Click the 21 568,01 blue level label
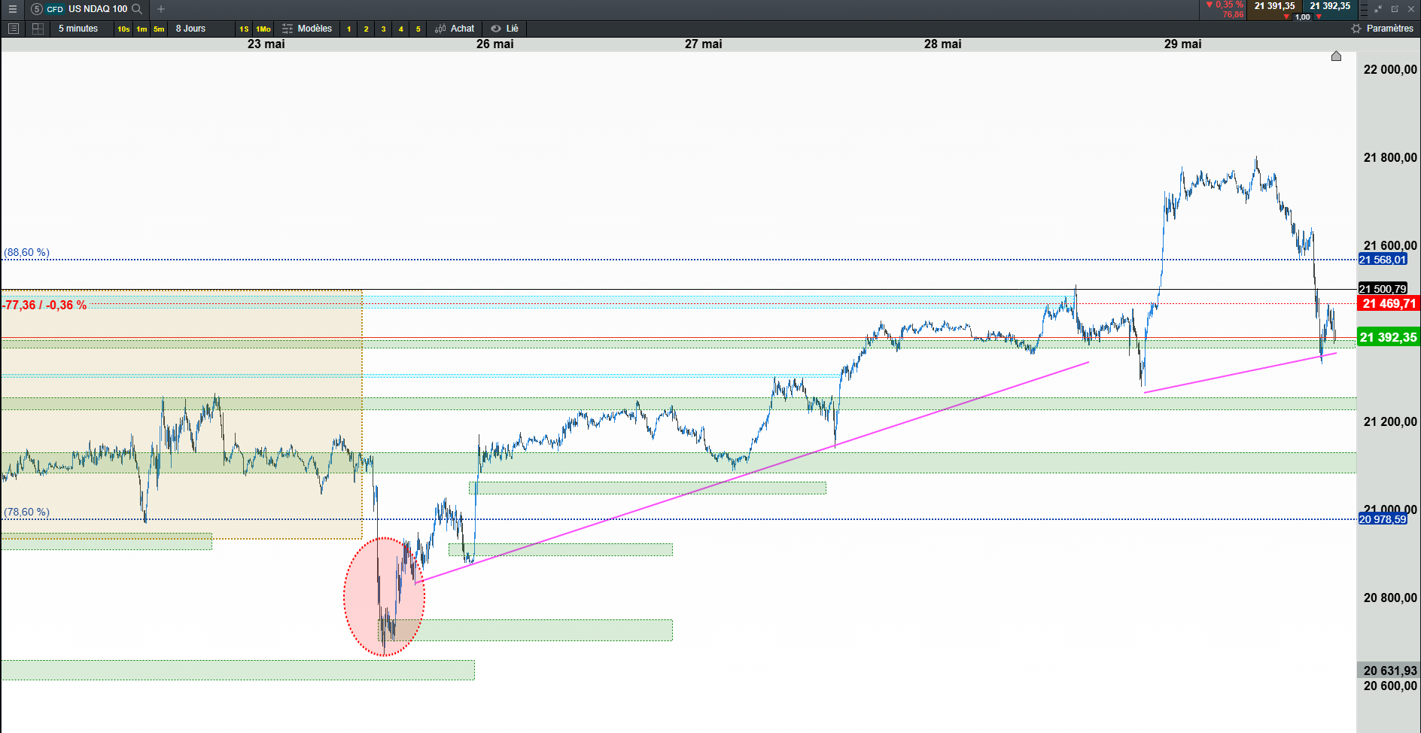This screenshot has width=1421, height=733. (x=1383, y=260)
